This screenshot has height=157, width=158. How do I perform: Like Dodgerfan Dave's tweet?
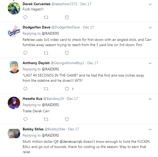click(67, 53)
